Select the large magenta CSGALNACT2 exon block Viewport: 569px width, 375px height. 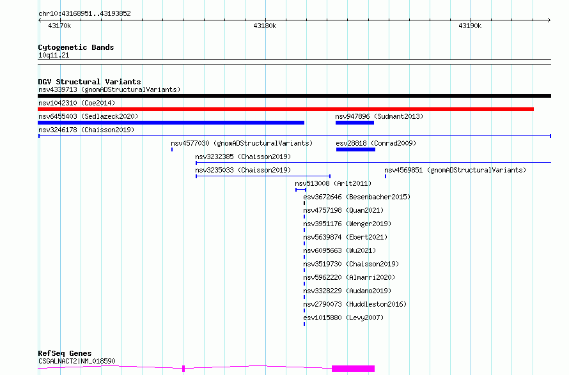(x=353, y=369)
